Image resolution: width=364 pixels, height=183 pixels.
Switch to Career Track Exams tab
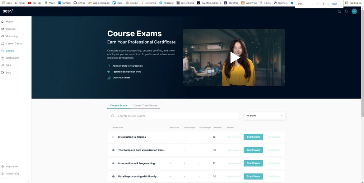coord(145,105)
